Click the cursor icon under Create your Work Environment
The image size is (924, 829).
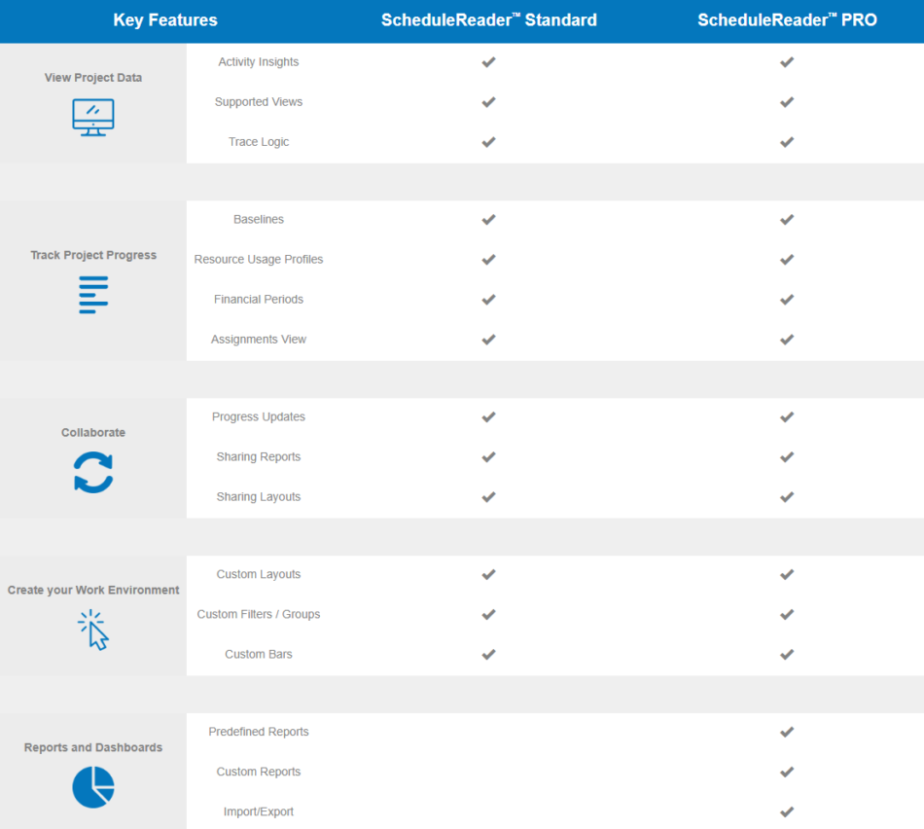[93, 631]
